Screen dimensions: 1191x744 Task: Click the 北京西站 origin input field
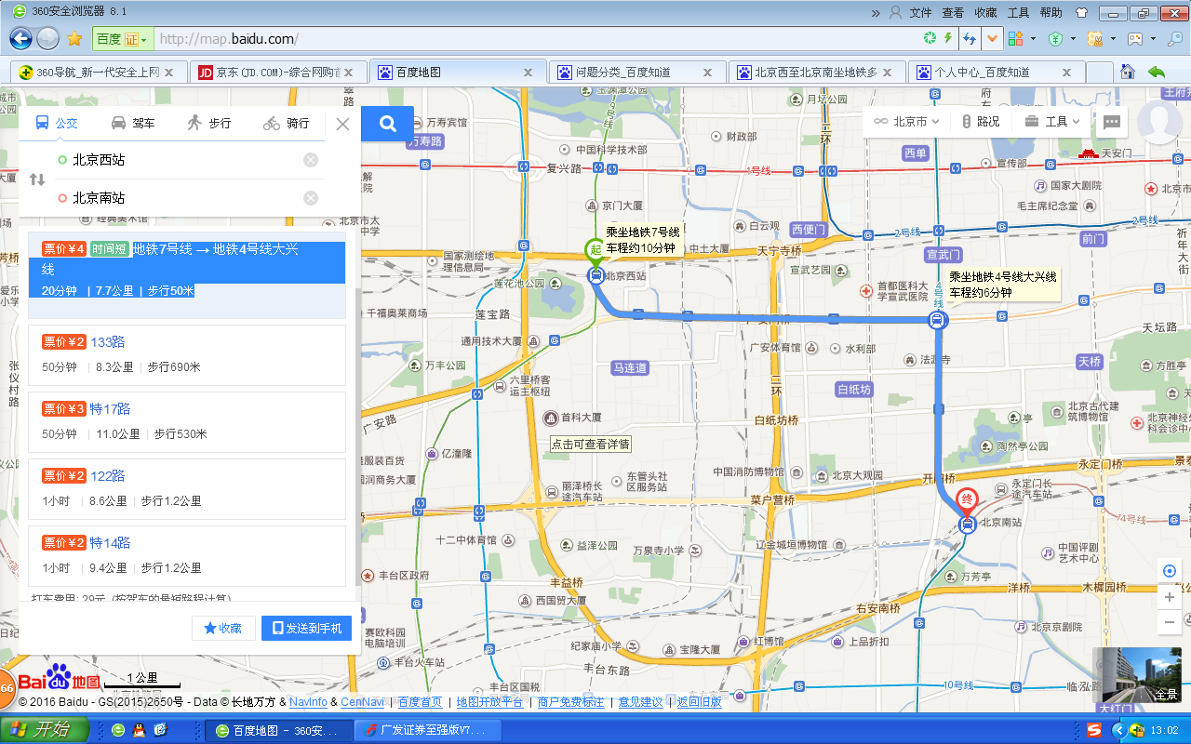click(x=186, y=160)
